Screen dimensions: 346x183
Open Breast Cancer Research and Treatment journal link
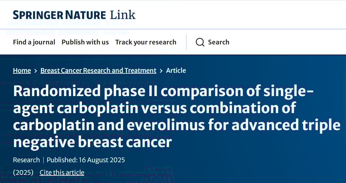(98, 71)
